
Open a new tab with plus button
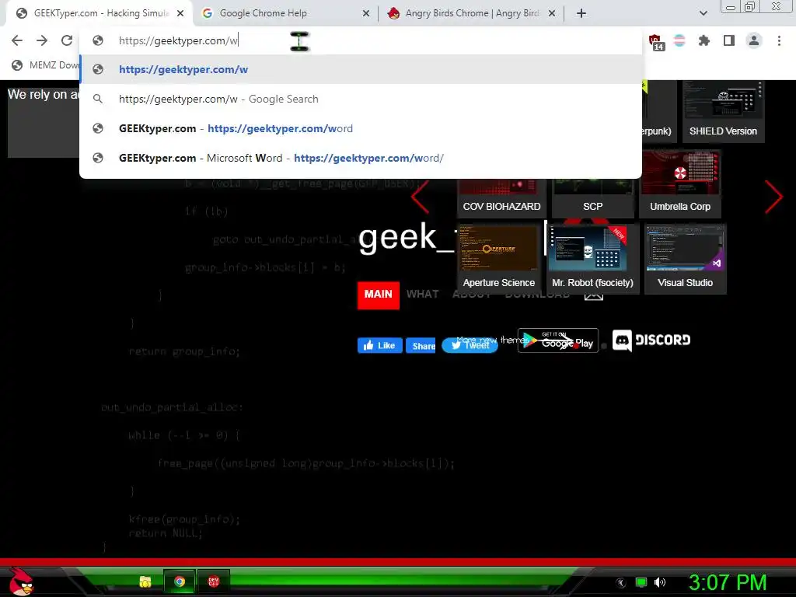[x=581, y=13]
